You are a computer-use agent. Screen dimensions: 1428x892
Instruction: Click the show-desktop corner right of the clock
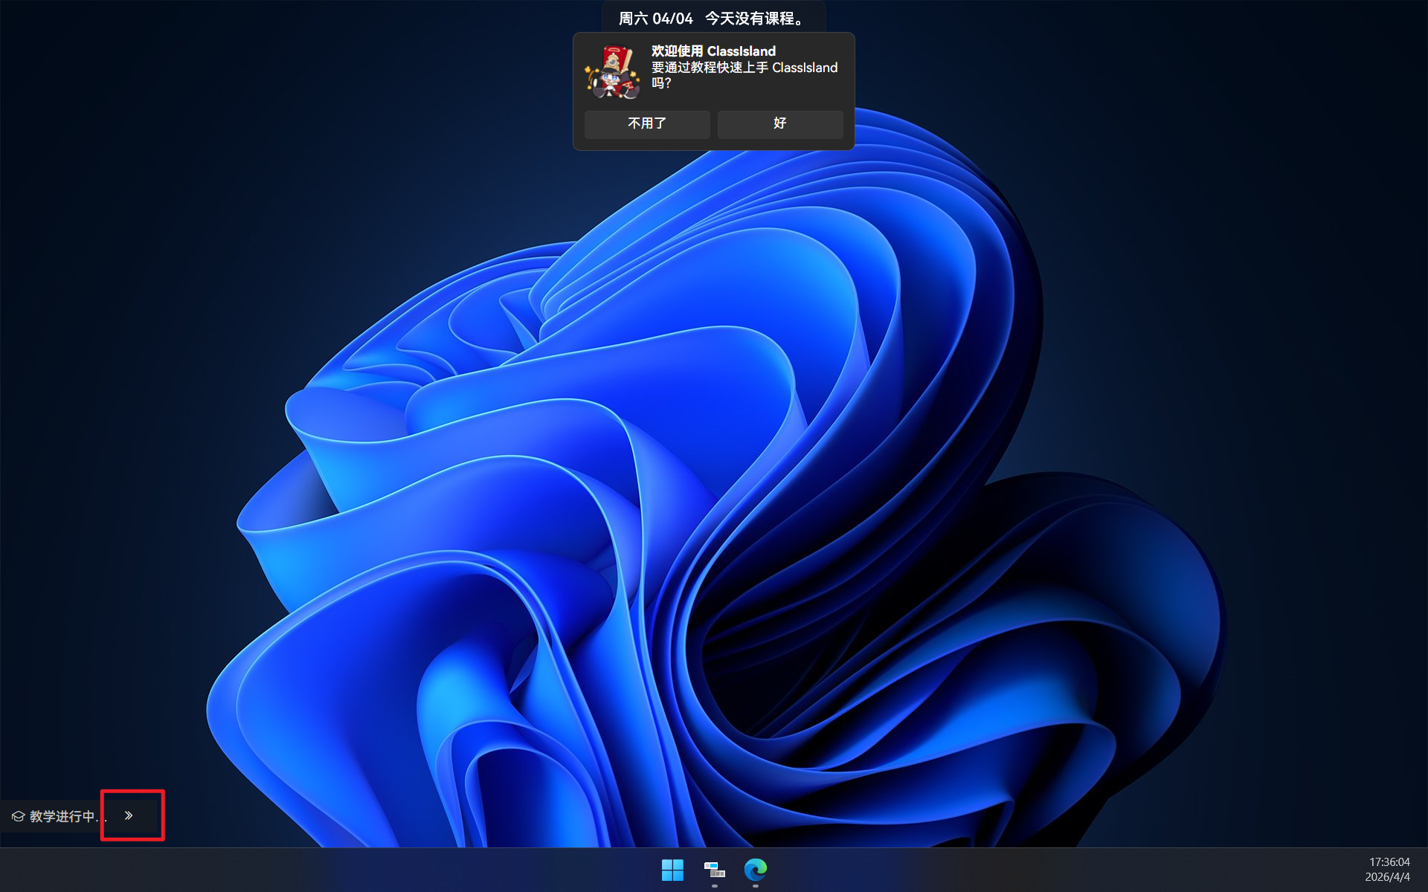click(1423, 870)
